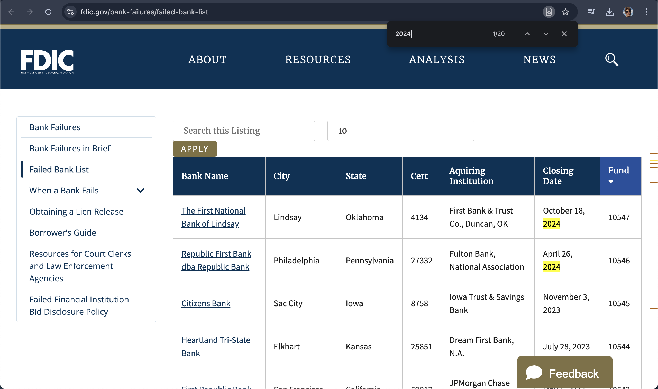This screenshot has height=389, width=658.
Task: Open Borrower's Guide link
Action: pos(63,233)
